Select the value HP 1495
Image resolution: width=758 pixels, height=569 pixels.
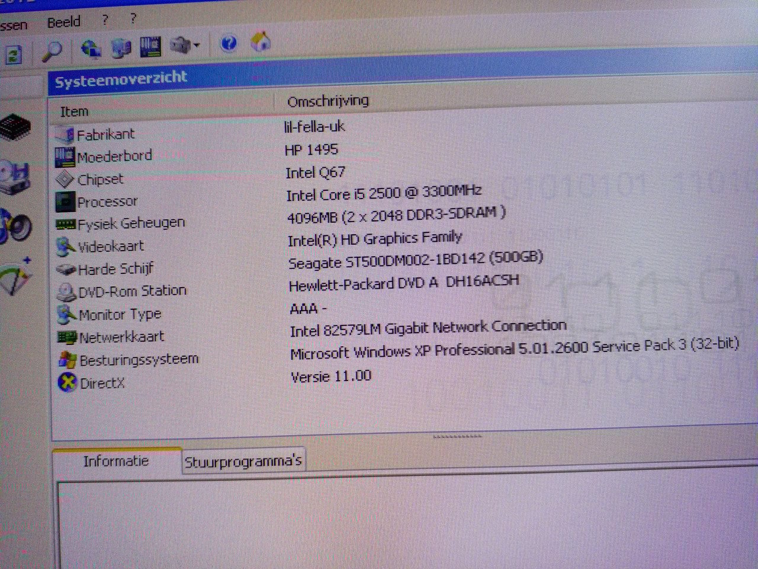(x=311, y=149)
